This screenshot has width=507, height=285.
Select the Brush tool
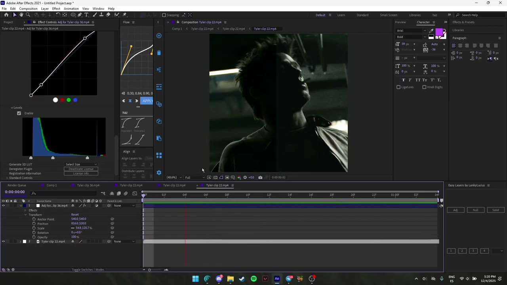(x=95, y=15)
